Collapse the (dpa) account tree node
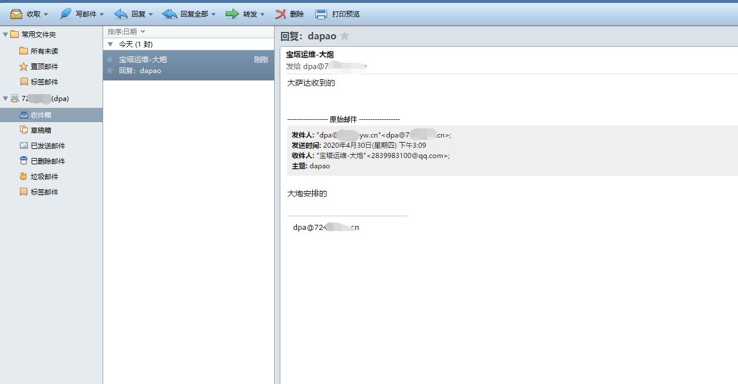 coord(6,98)
